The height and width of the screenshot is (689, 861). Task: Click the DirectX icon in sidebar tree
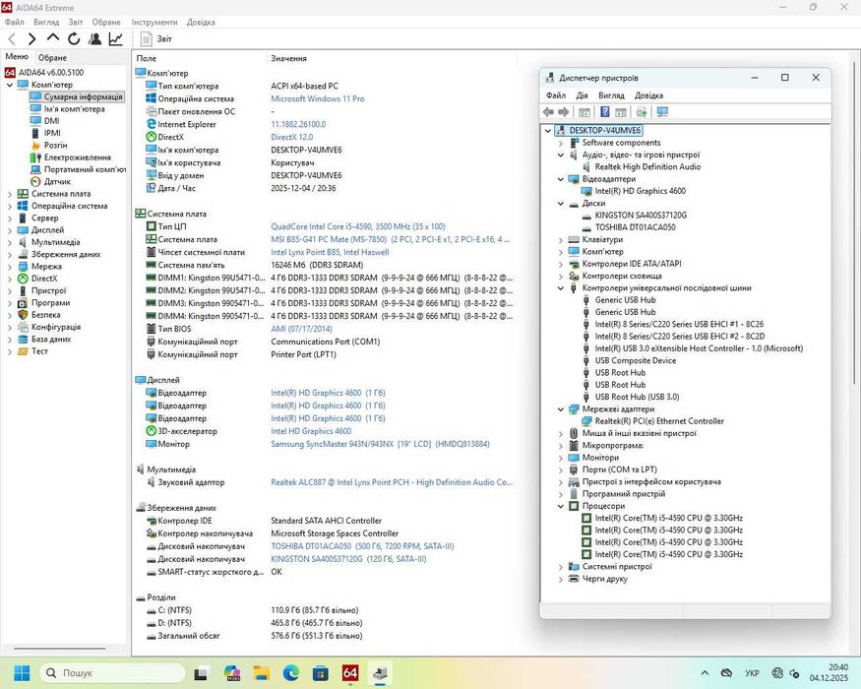coord(23,279)
